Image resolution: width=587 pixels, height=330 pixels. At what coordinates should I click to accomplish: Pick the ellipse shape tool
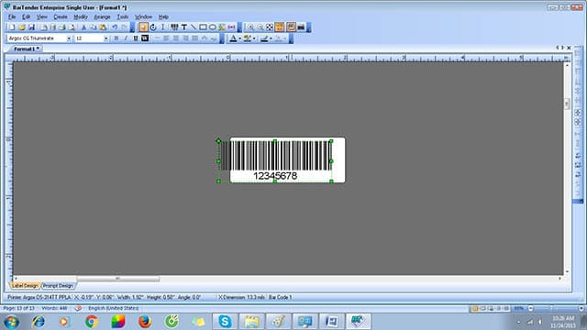212,27
